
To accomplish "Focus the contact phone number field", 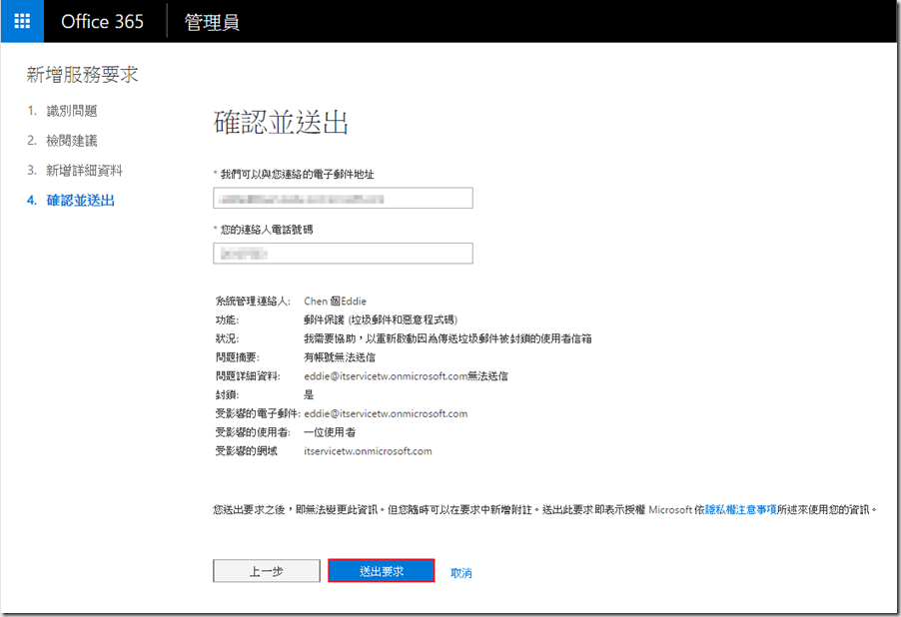I will coord(343,254).
